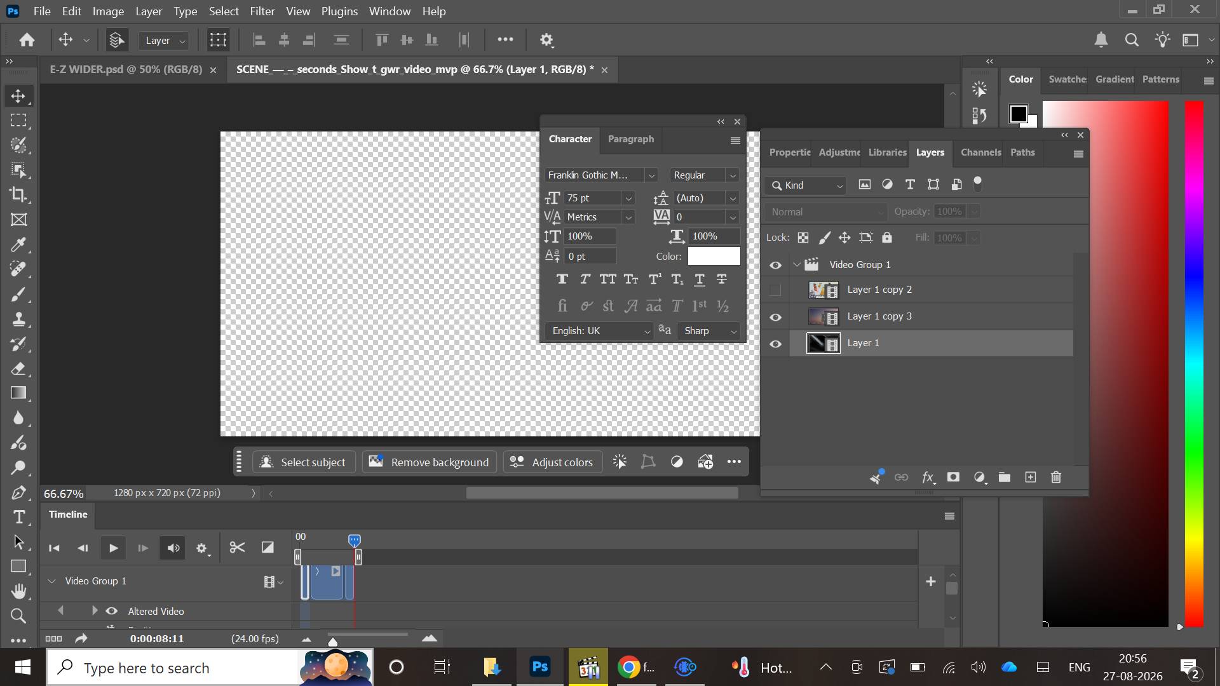This screenshot has width=1220, height=686.
Task: Select the Hand tool
Action: coord(18,591)
